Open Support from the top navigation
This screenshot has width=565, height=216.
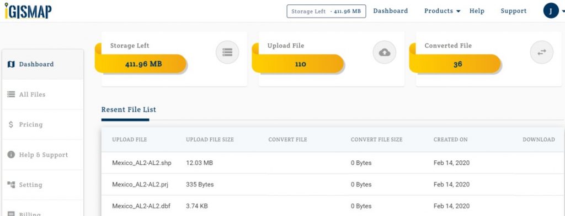514,11
